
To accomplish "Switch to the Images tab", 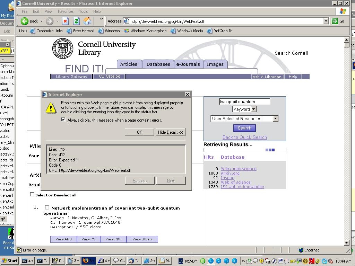I will [215, 64].
